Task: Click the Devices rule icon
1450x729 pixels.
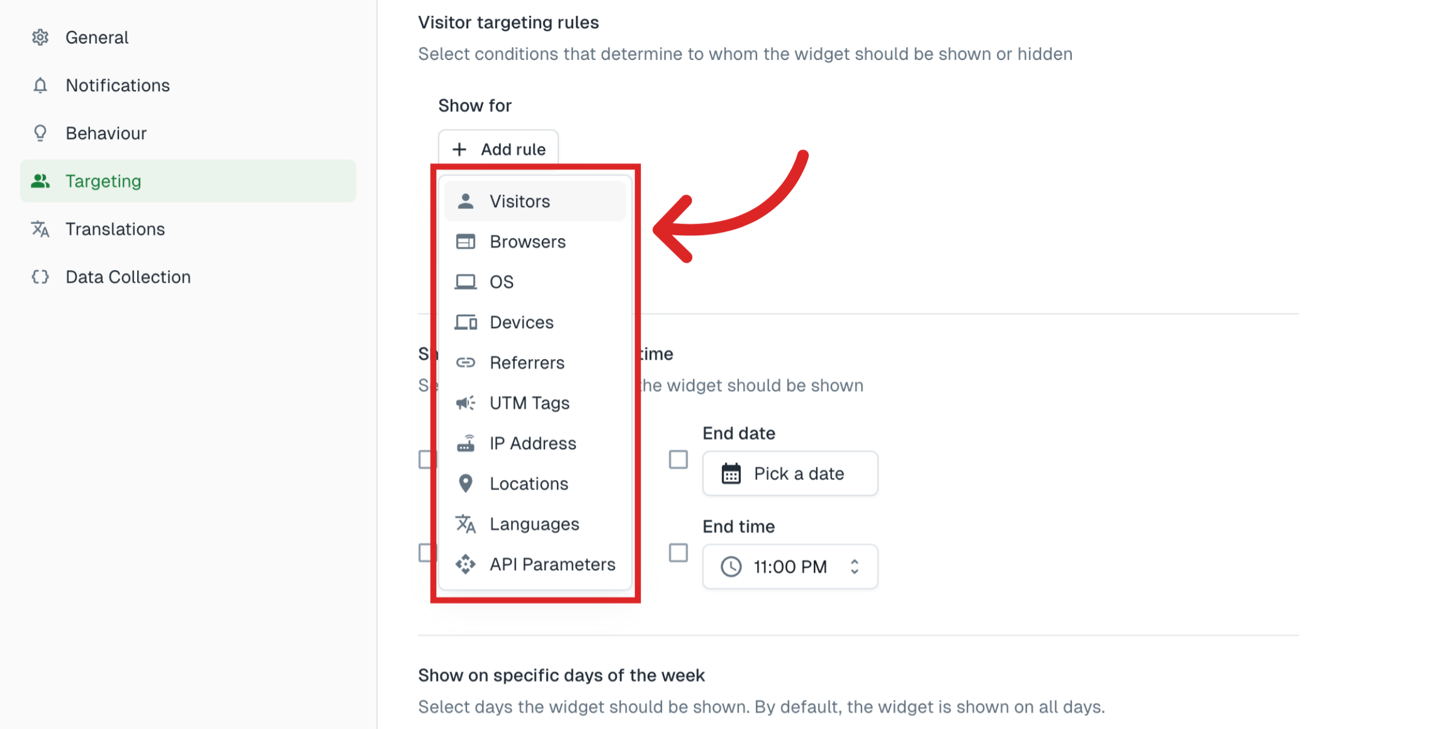Action: pyautogui.click(x=466, y=322)
